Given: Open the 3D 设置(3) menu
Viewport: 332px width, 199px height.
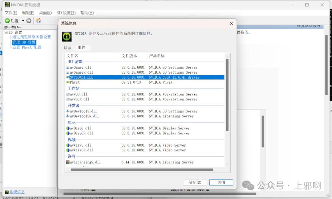Looking at the screenshot, I should [66, 13].
